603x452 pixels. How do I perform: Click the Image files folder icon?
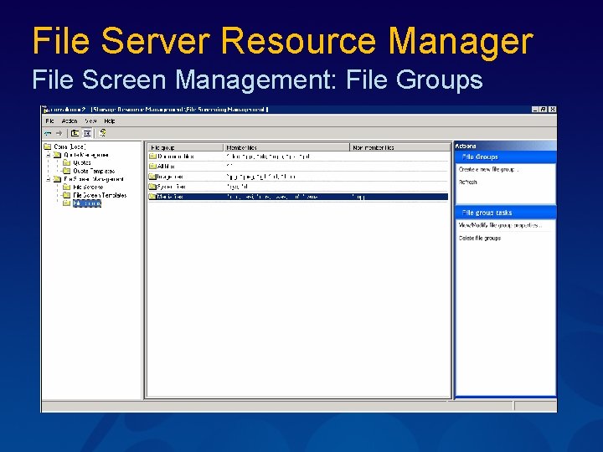(152, 177)
